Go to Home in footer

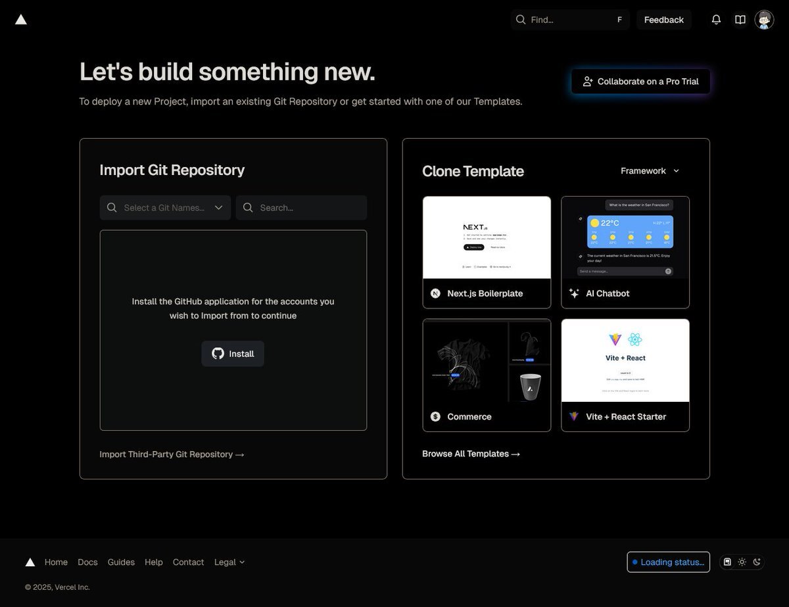[56, 562]
